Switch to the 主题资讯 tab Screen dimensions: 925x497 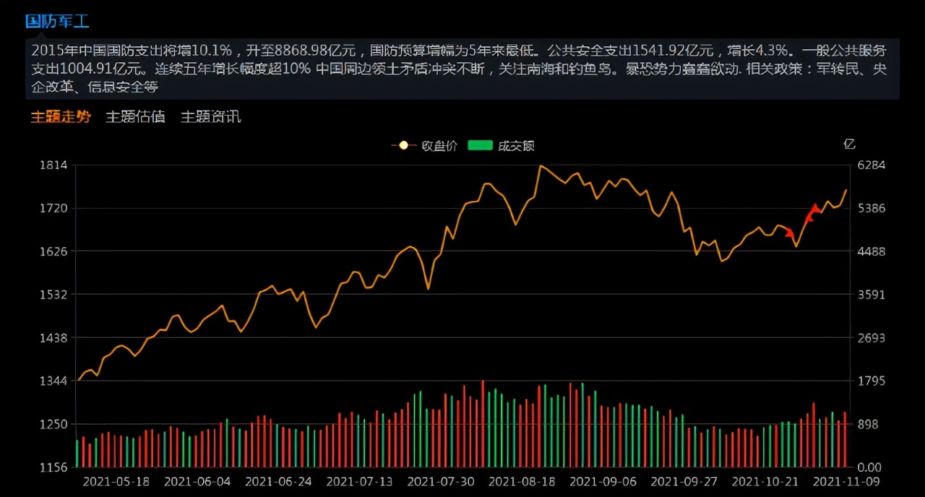(x=210, y=116)
